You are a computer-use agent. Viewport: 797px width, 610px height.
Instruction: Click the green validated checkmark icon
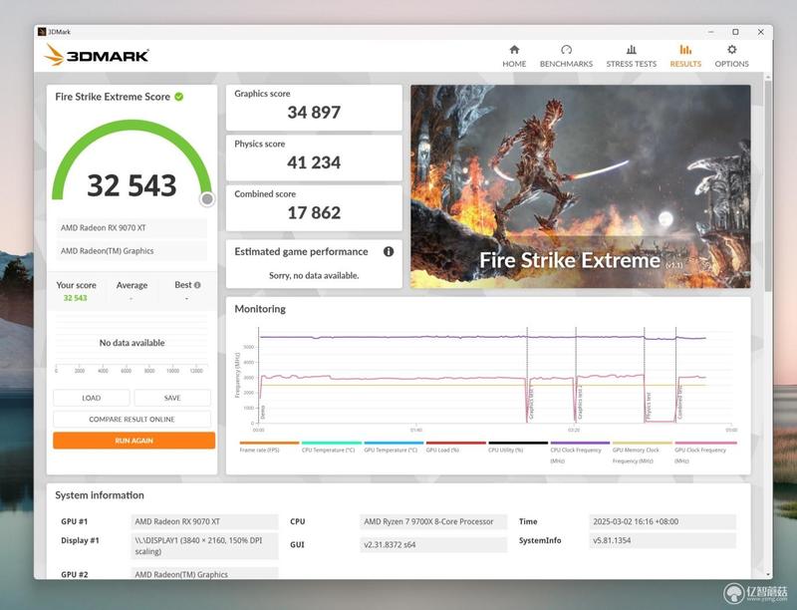(x=179, y=97)
